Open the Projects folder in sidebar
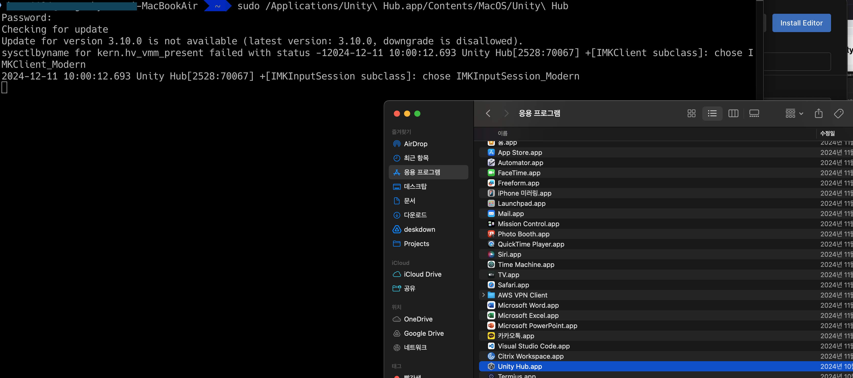The image size is (853, 378). coord(416,244)
